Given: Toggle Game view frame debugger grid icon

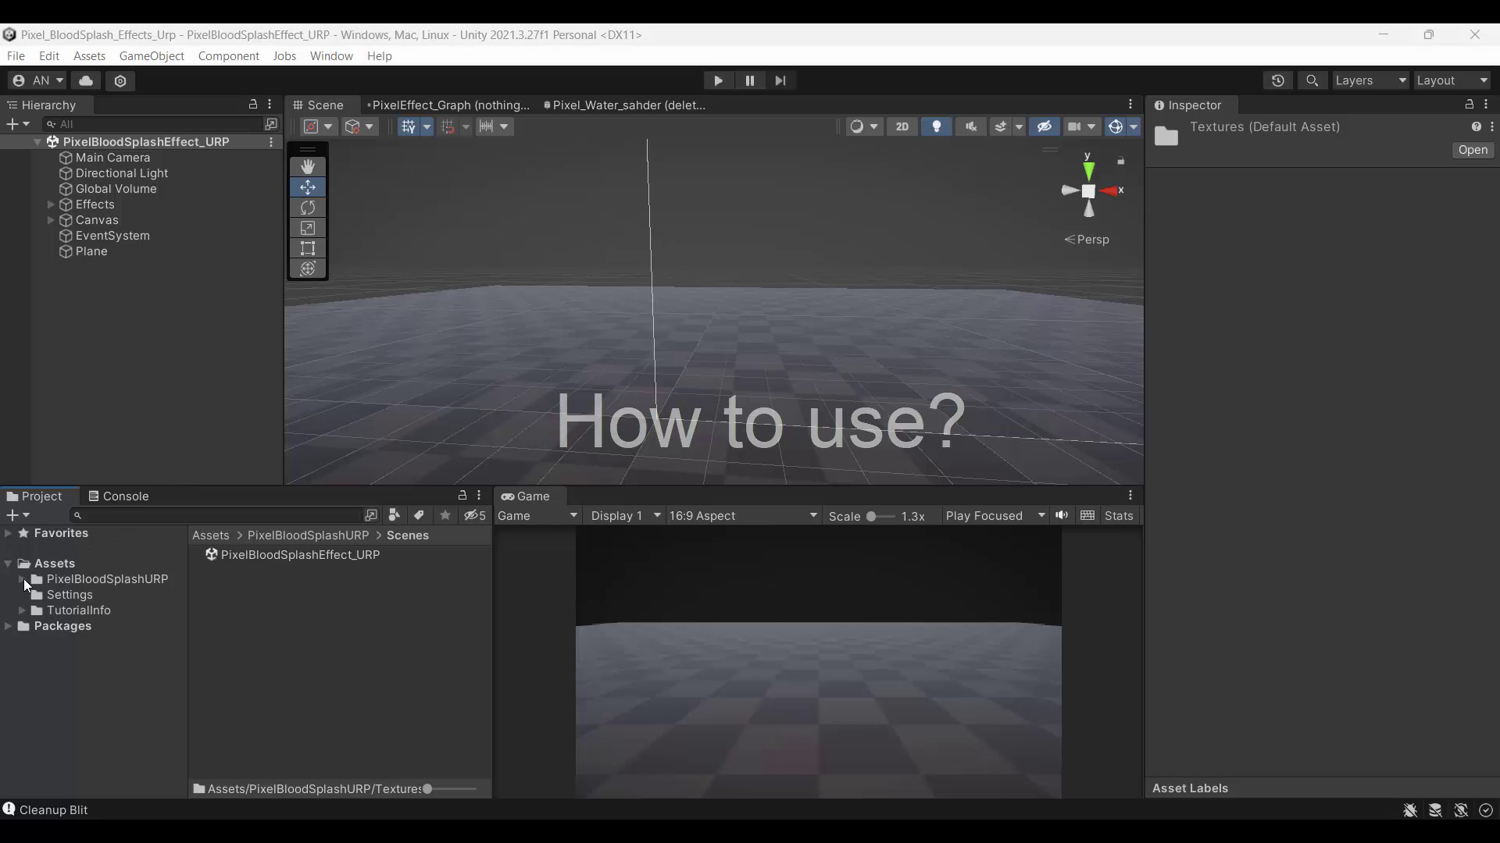Looking at the screenshot, I should [x=1087, y=515].
